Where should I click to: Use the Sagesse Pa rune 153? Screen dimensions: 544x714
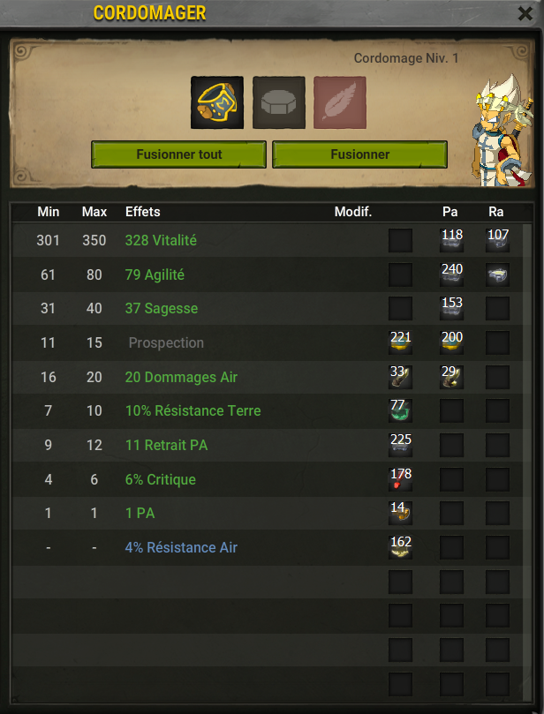[x=451, y=308]
